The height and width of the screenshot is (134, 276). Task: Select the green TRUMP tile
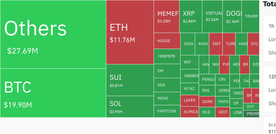[x=250, y=17]
